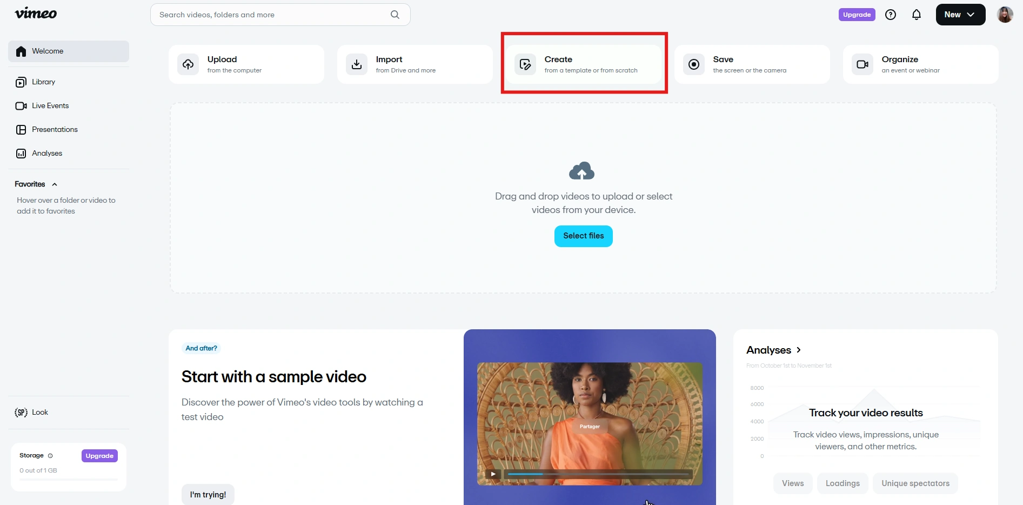Open Live Events from the sidebar
The height and width of the screenshot is (505, 1023).
[69, 106]
